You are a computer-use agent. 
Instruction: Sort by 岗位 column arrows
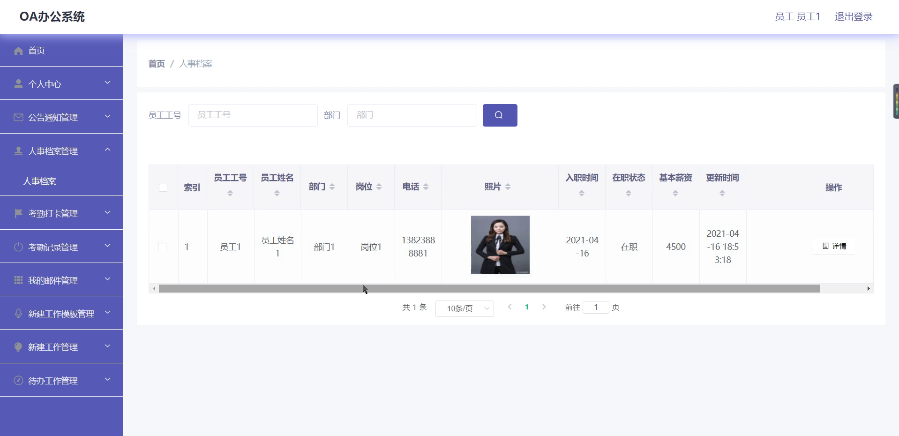pyautogui.click(x=379, y=187)
